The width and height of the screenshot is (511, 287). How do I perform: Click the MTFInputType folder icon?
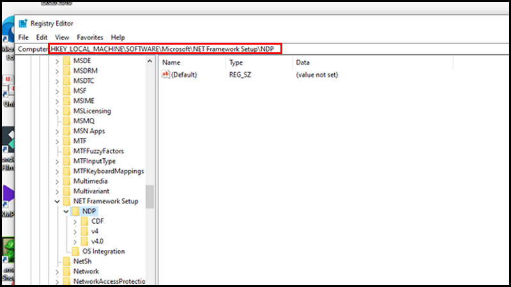point(66,161)
